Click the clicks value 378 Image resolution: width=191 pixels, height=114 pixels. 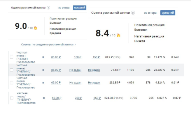148,83
